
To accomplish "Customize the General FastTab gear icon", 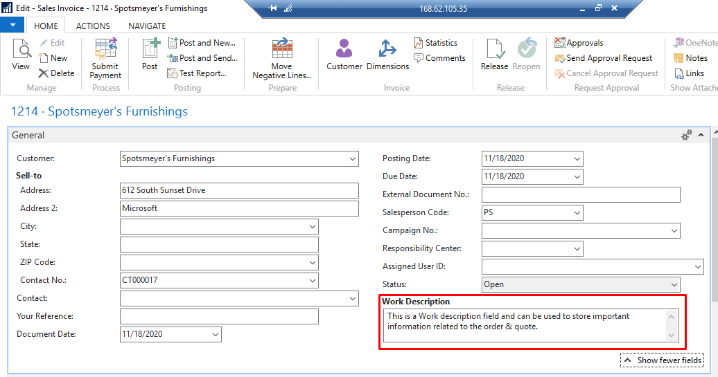I will pyautogui.click(x=686, y=136).
